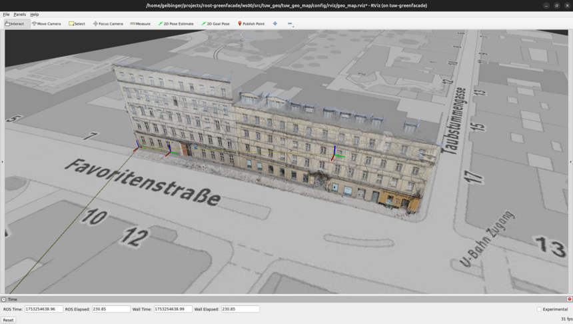Click the Time panel clock icon
The height and width of the screenshot is (324, 573).
click(x=3, y=299)
